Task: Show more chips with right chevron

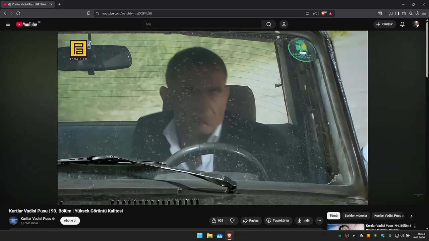Action: point(411,216)
